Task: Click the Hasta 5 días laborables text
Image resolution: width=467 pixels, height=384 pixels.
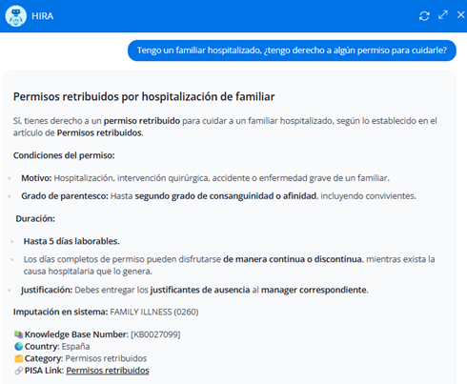Action: coord(71,241)
